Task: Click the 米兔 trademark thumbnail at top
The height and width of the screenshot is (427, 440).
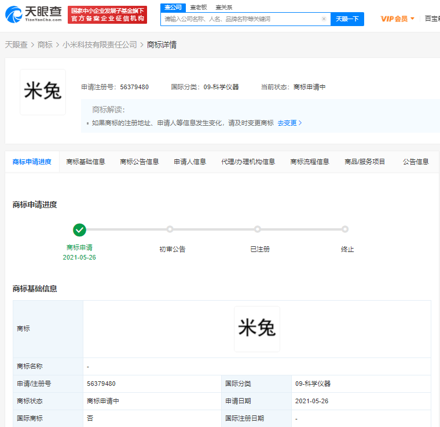Action: [43, 92]
